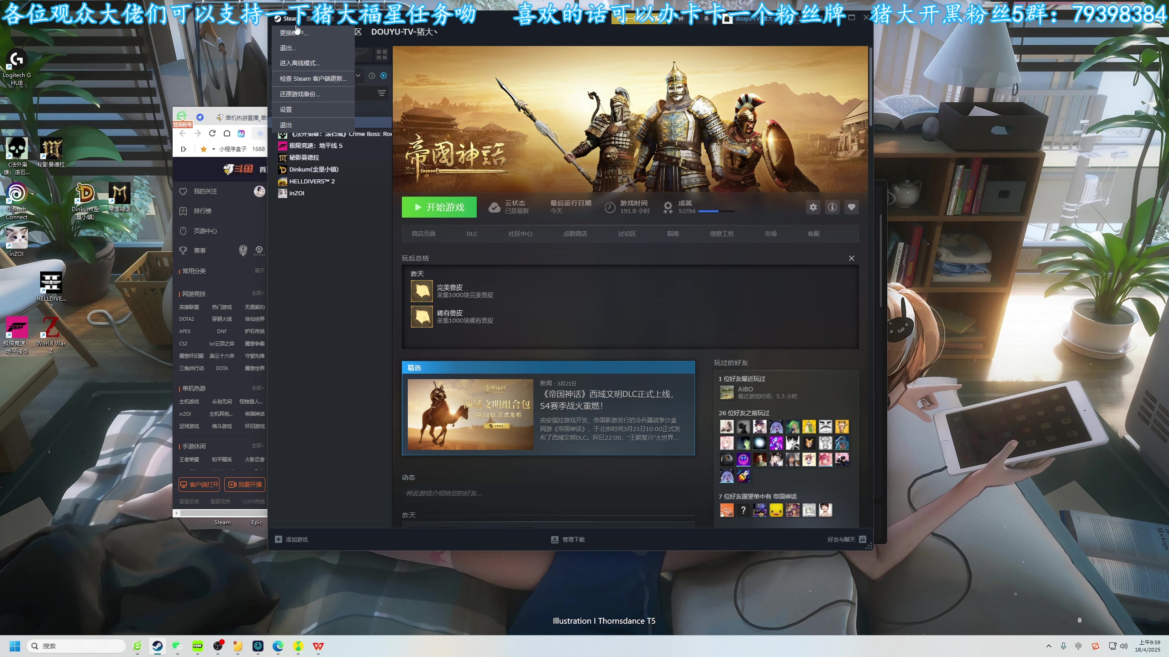1169x657 pixels.
Task: Click the 赛事 trophy icon
Action: click(183, 250)
